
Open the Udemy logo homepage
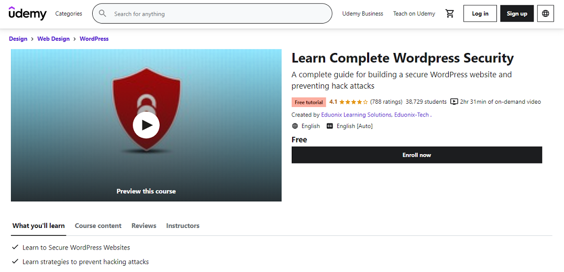(28, 13)
